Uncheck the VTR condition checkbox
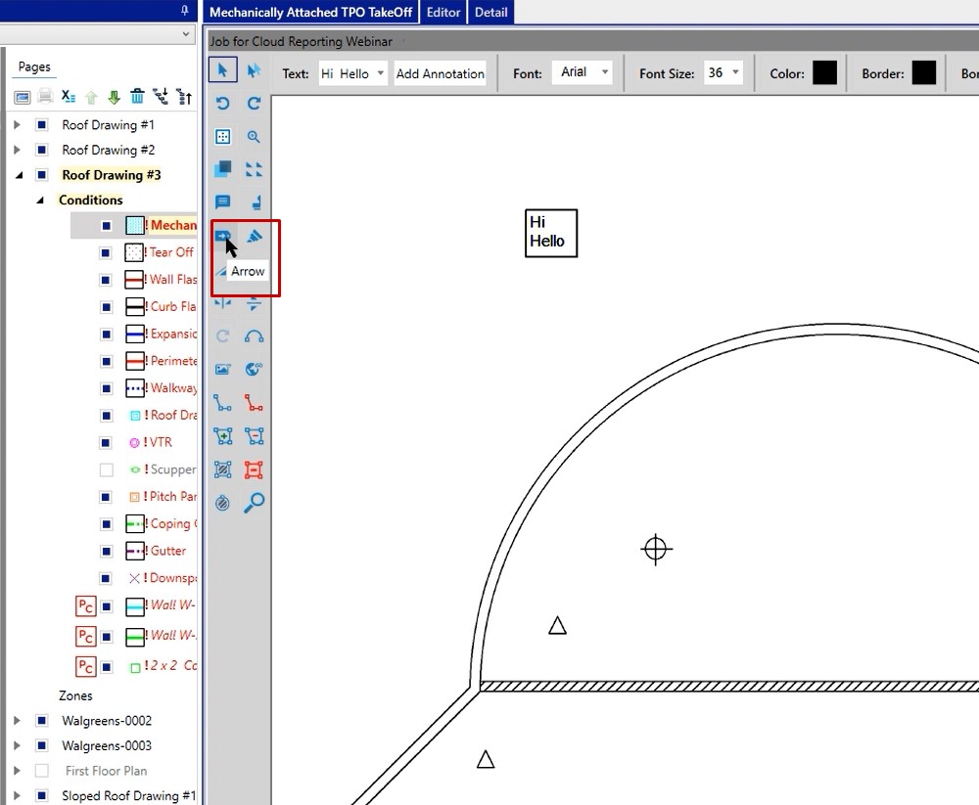The image size is (979, 805). point(107,442)
